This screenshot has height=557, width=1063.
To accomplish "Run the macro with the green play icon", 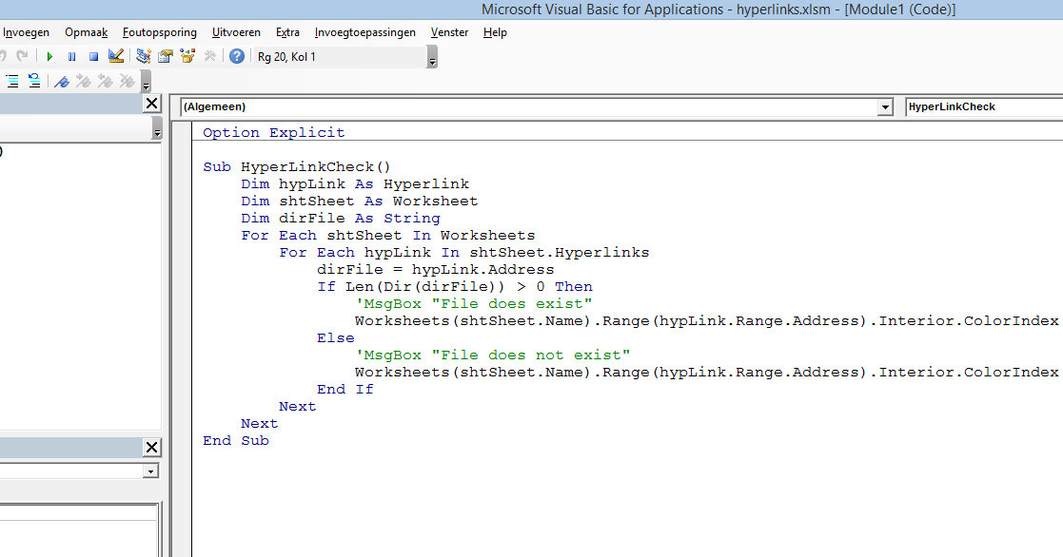I will pyautogui.click(x=49, y=57).
